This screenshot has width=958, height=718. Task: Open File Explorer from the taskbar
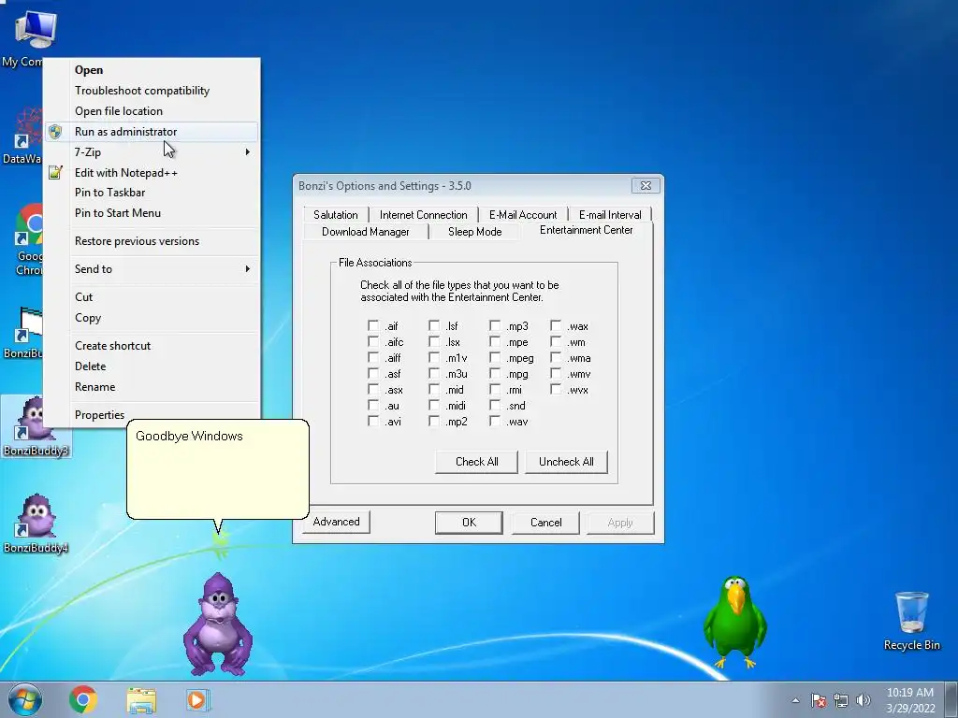pyautogui.click(x=141, y=700)
